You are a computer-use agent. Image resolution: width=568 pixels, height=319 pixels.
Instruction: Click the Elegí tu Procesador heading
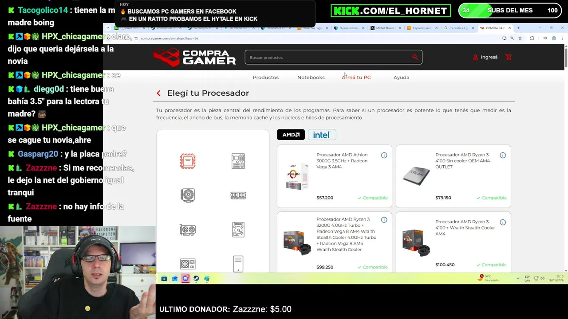pos(208,93)
